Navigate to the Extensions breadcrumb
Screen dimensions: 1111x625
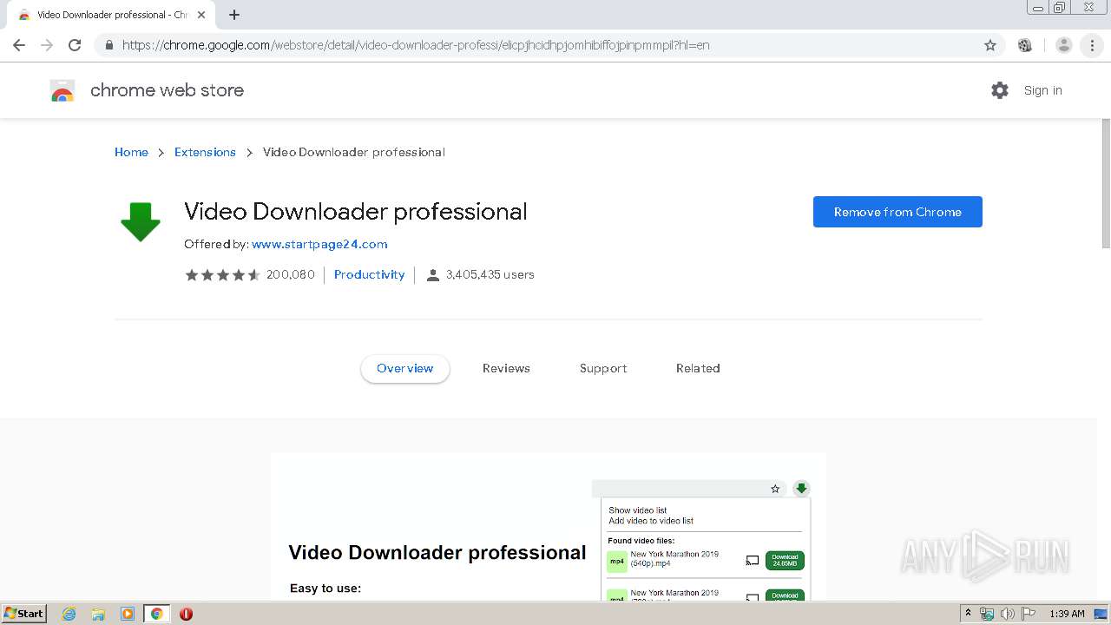[205, 152]
